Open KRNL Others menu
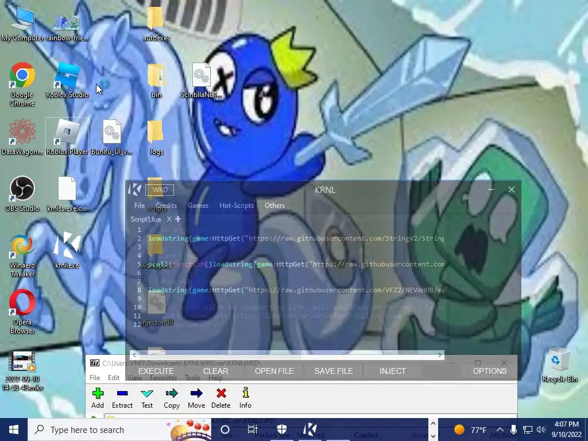 (275, 206)
